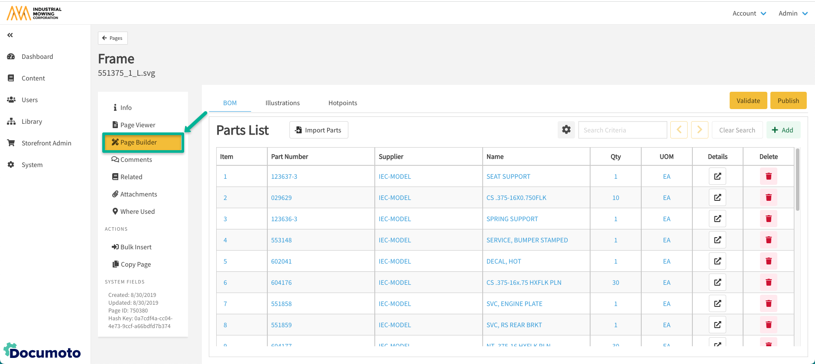Go to previous search result arrow
Screen dimensions: 815x364
tap(679, 130)
